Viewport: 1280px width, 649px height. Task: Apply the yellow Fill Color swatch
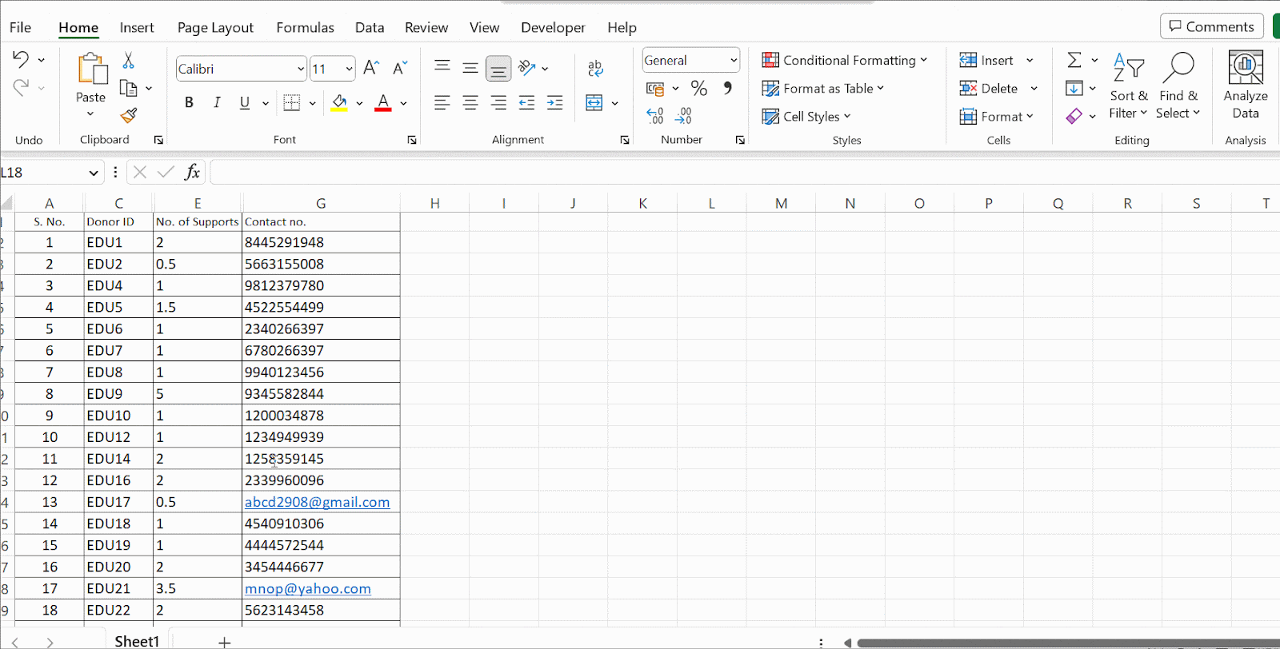339,102
